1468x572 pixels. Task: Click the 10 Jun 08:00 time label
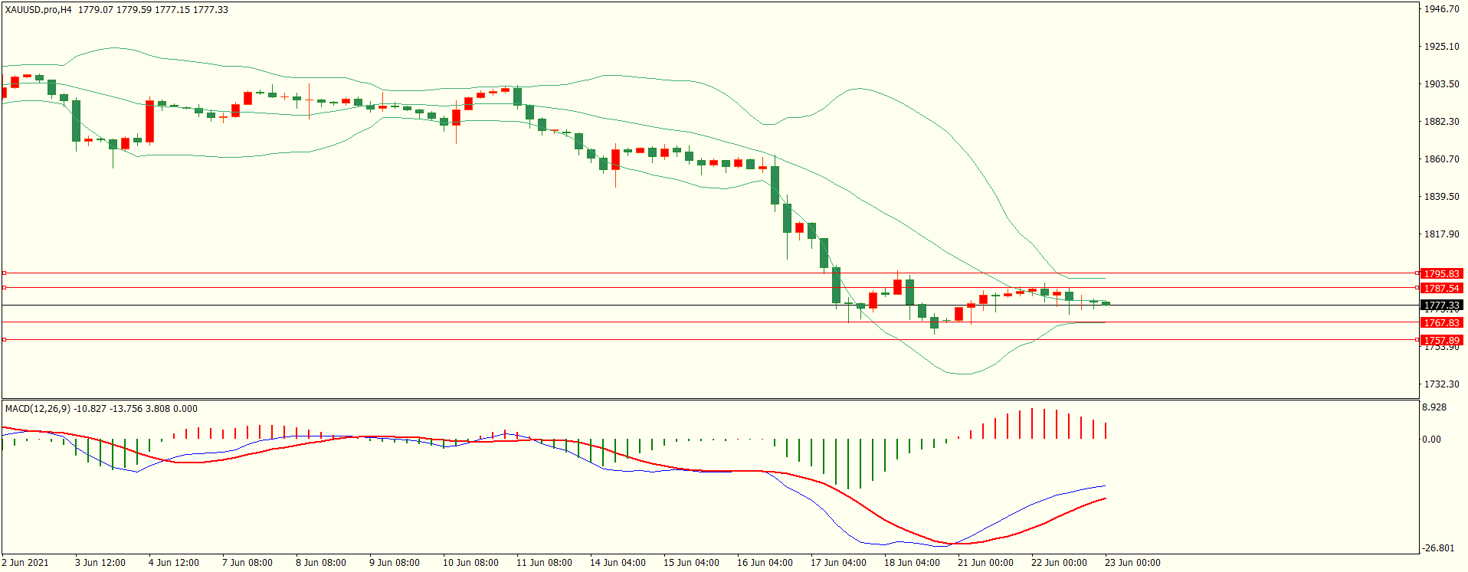470,563
